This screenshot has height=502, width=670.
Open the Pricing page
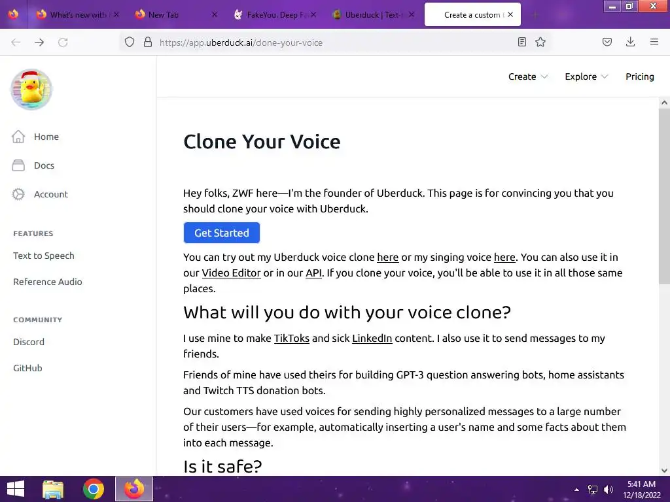click(x=640, y=76)
